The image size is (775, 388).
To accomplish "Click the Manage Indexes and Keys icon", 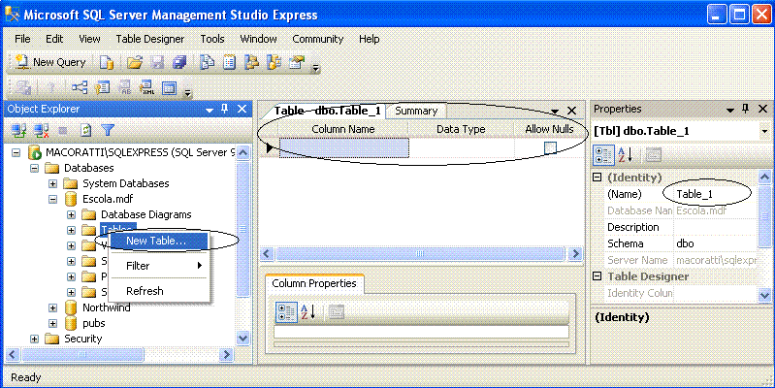I will (x=102, y=88).
